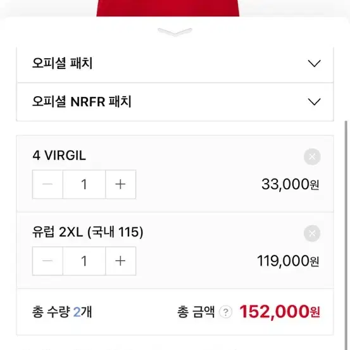This screenshot has height=350, width=350.
Task: Open the question mark help icon by 총 금액
Action: click(x=226, y=312)
